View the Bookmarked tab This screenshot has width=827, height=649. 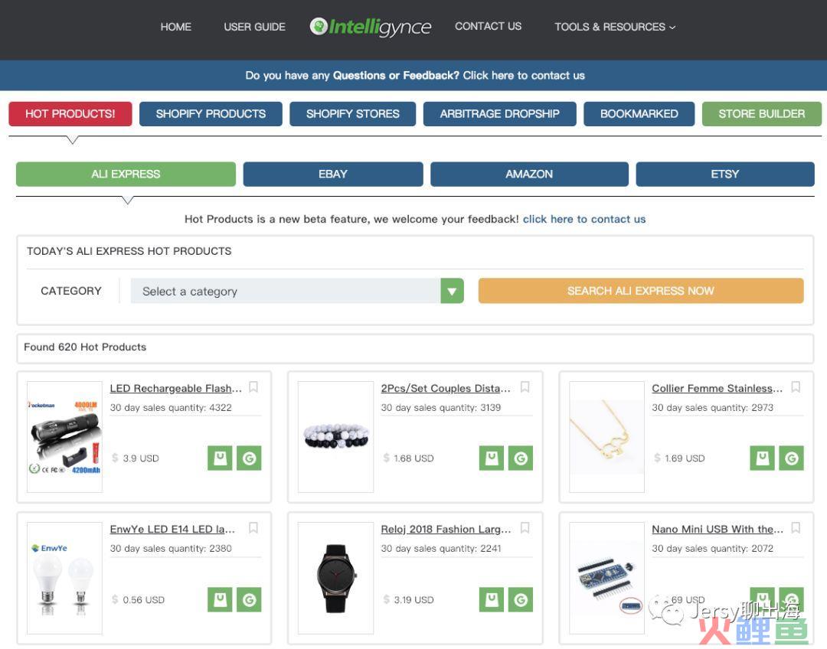639,114
